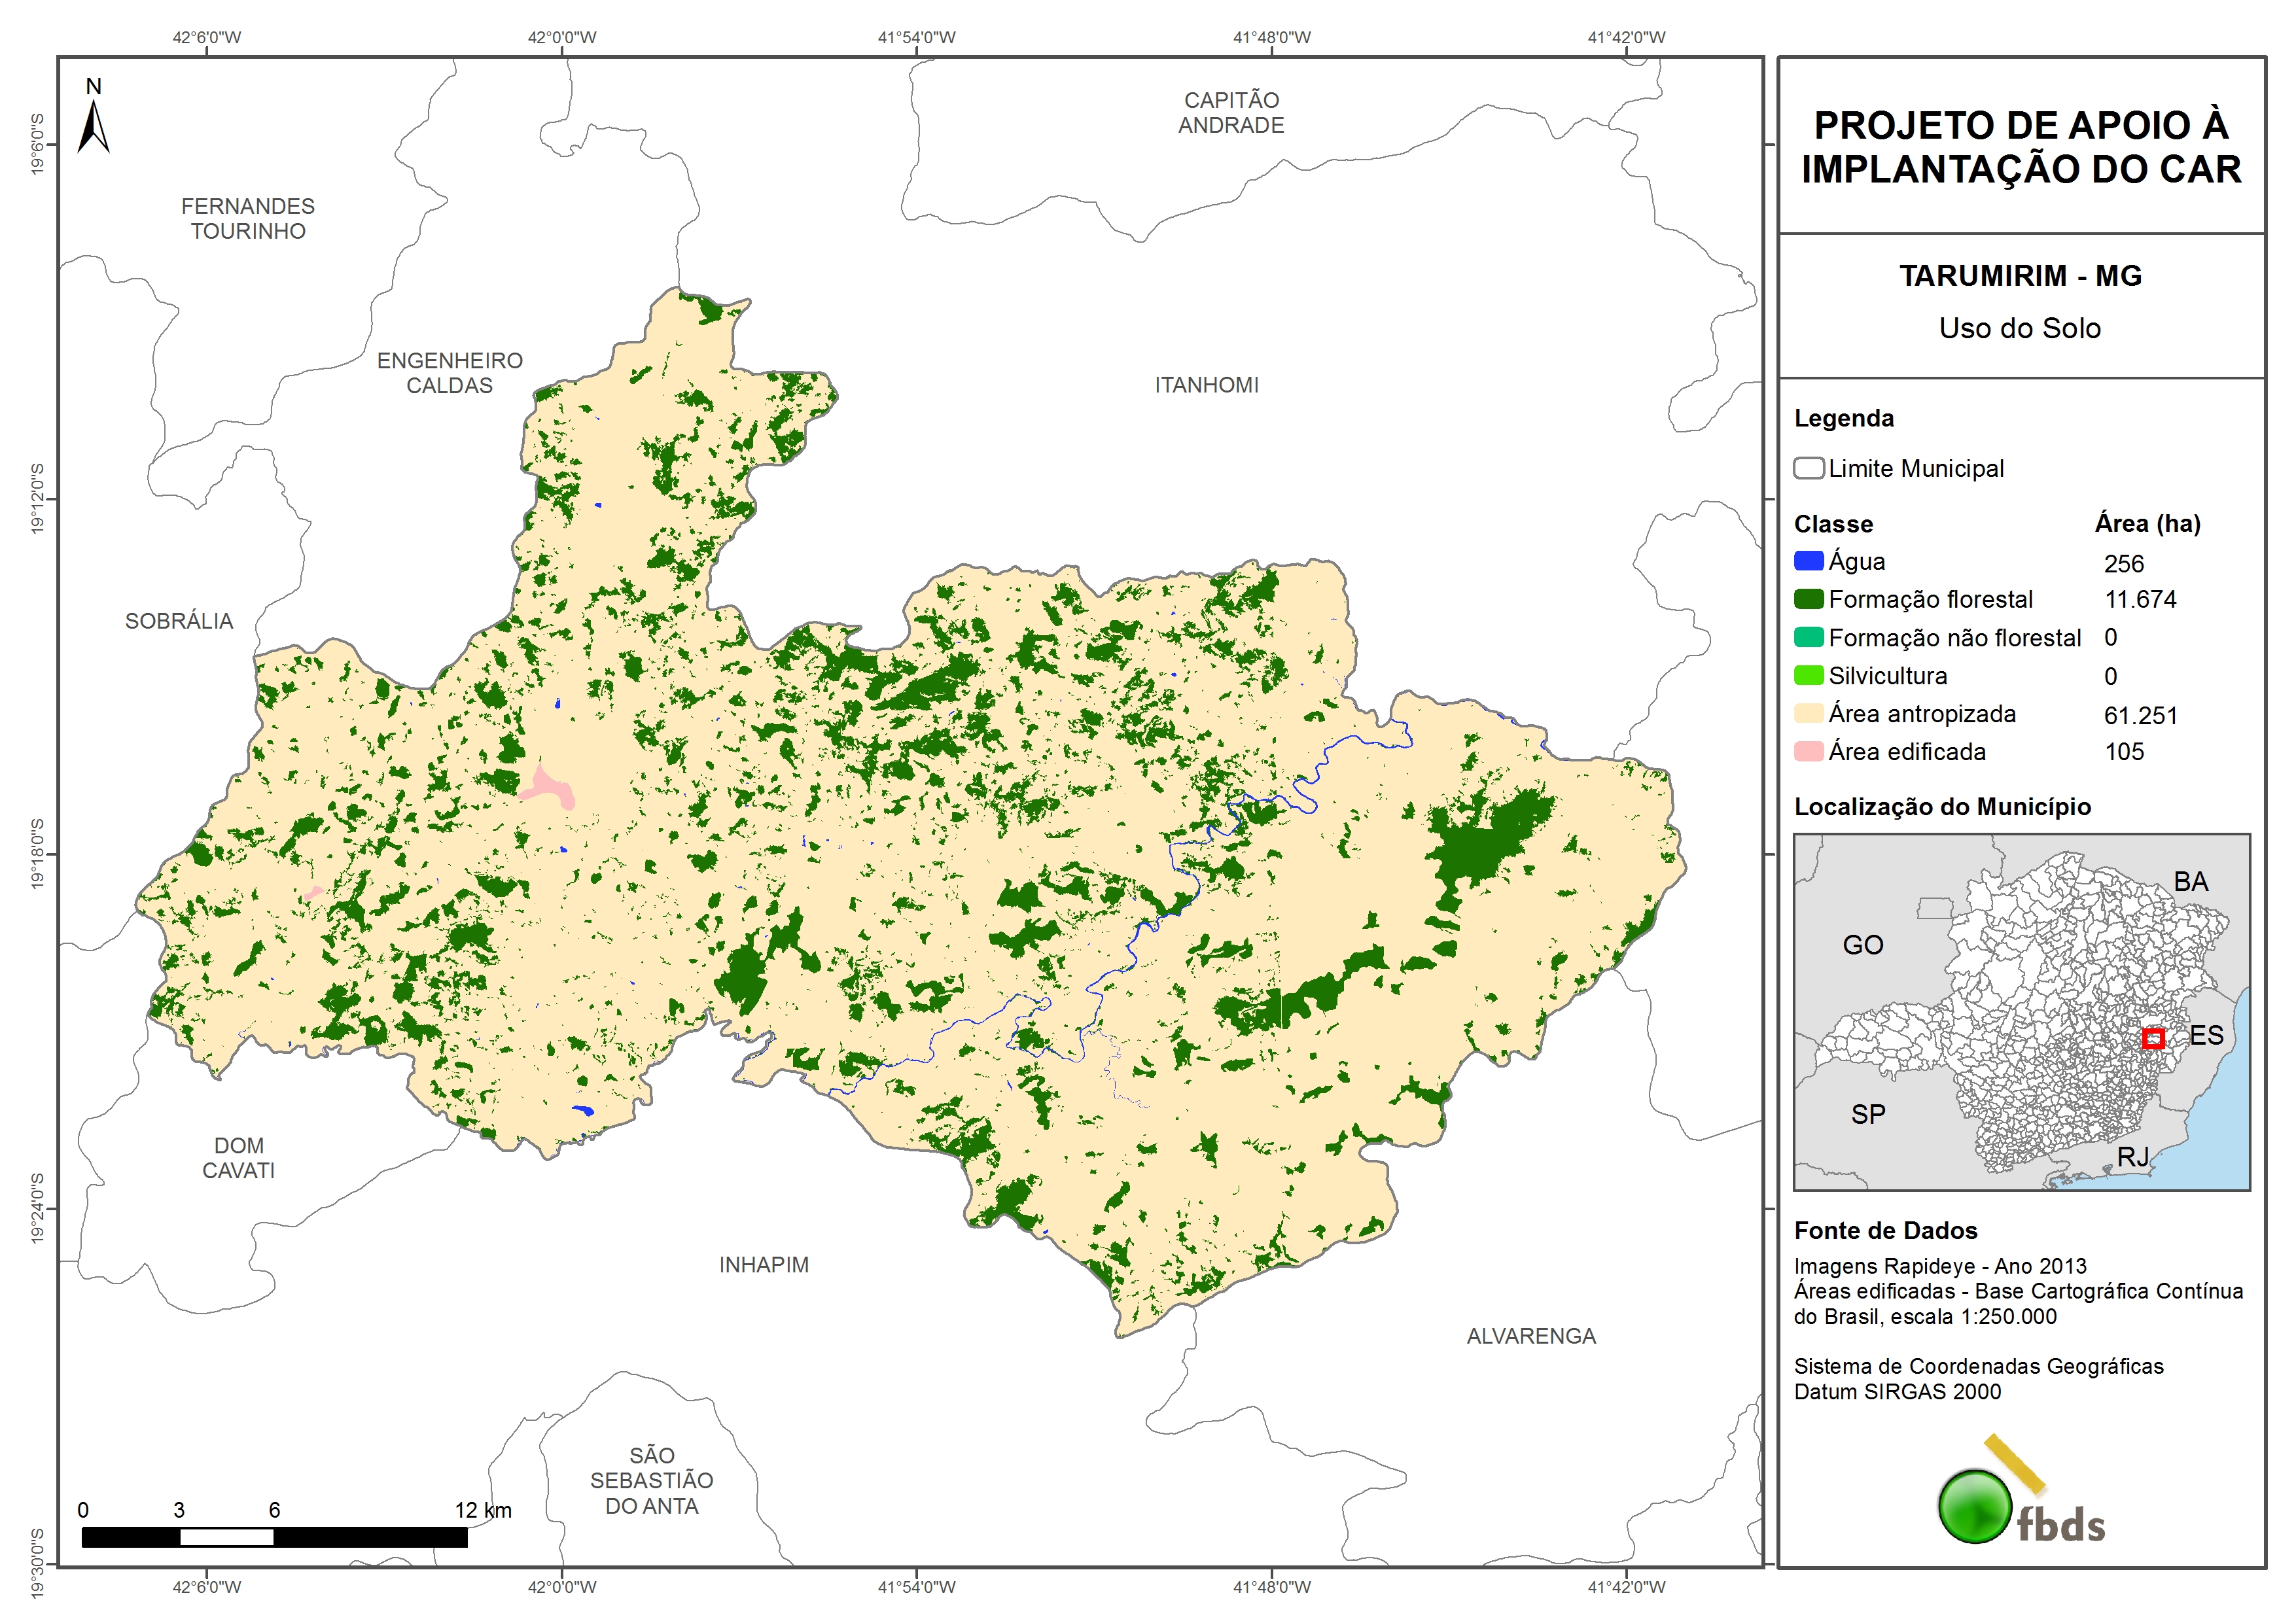Click the dark green Formação florestal swatch
This screenshot has height=1623, width=2296.
tap(1808, 599)
